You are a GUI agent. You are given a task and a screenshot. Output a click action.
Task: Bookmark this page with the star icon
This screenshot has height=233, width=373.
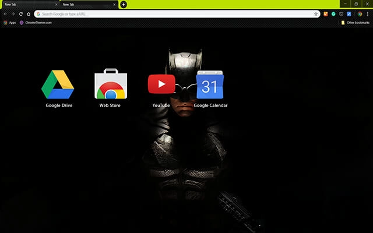(316, 14)
